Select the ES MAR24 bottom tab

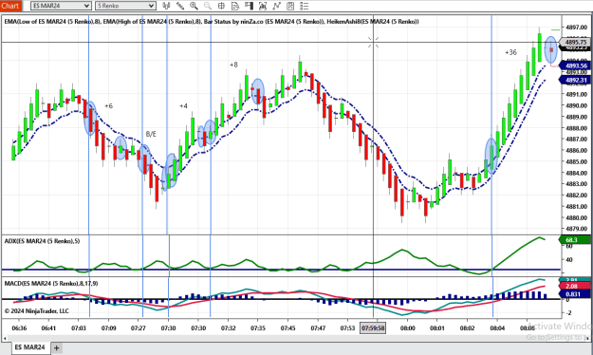[x=29, y=347]
